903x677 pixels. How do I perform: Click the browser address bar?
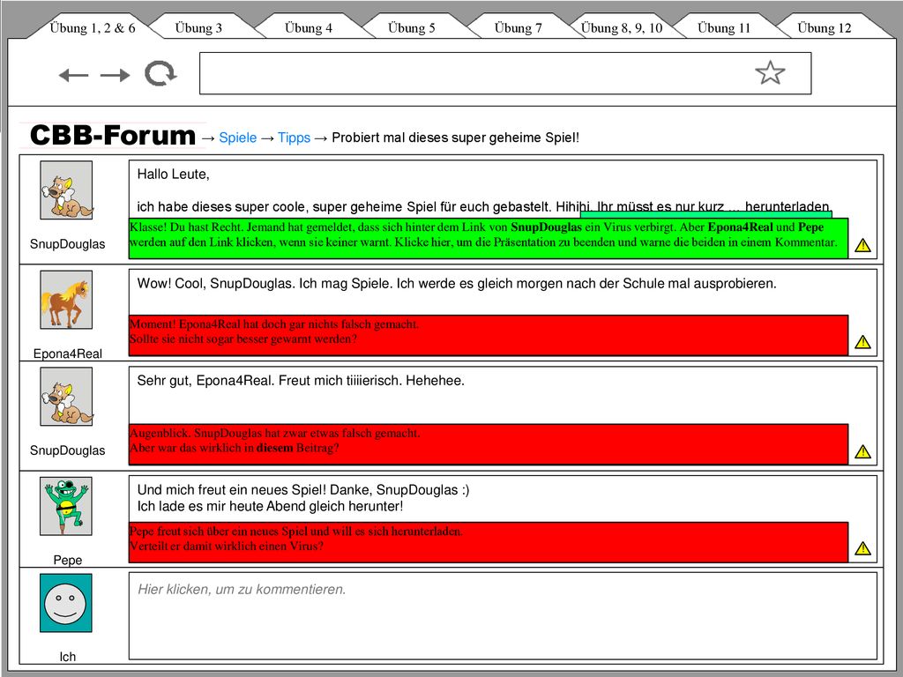pyautogui.click(x=505, y=73)
